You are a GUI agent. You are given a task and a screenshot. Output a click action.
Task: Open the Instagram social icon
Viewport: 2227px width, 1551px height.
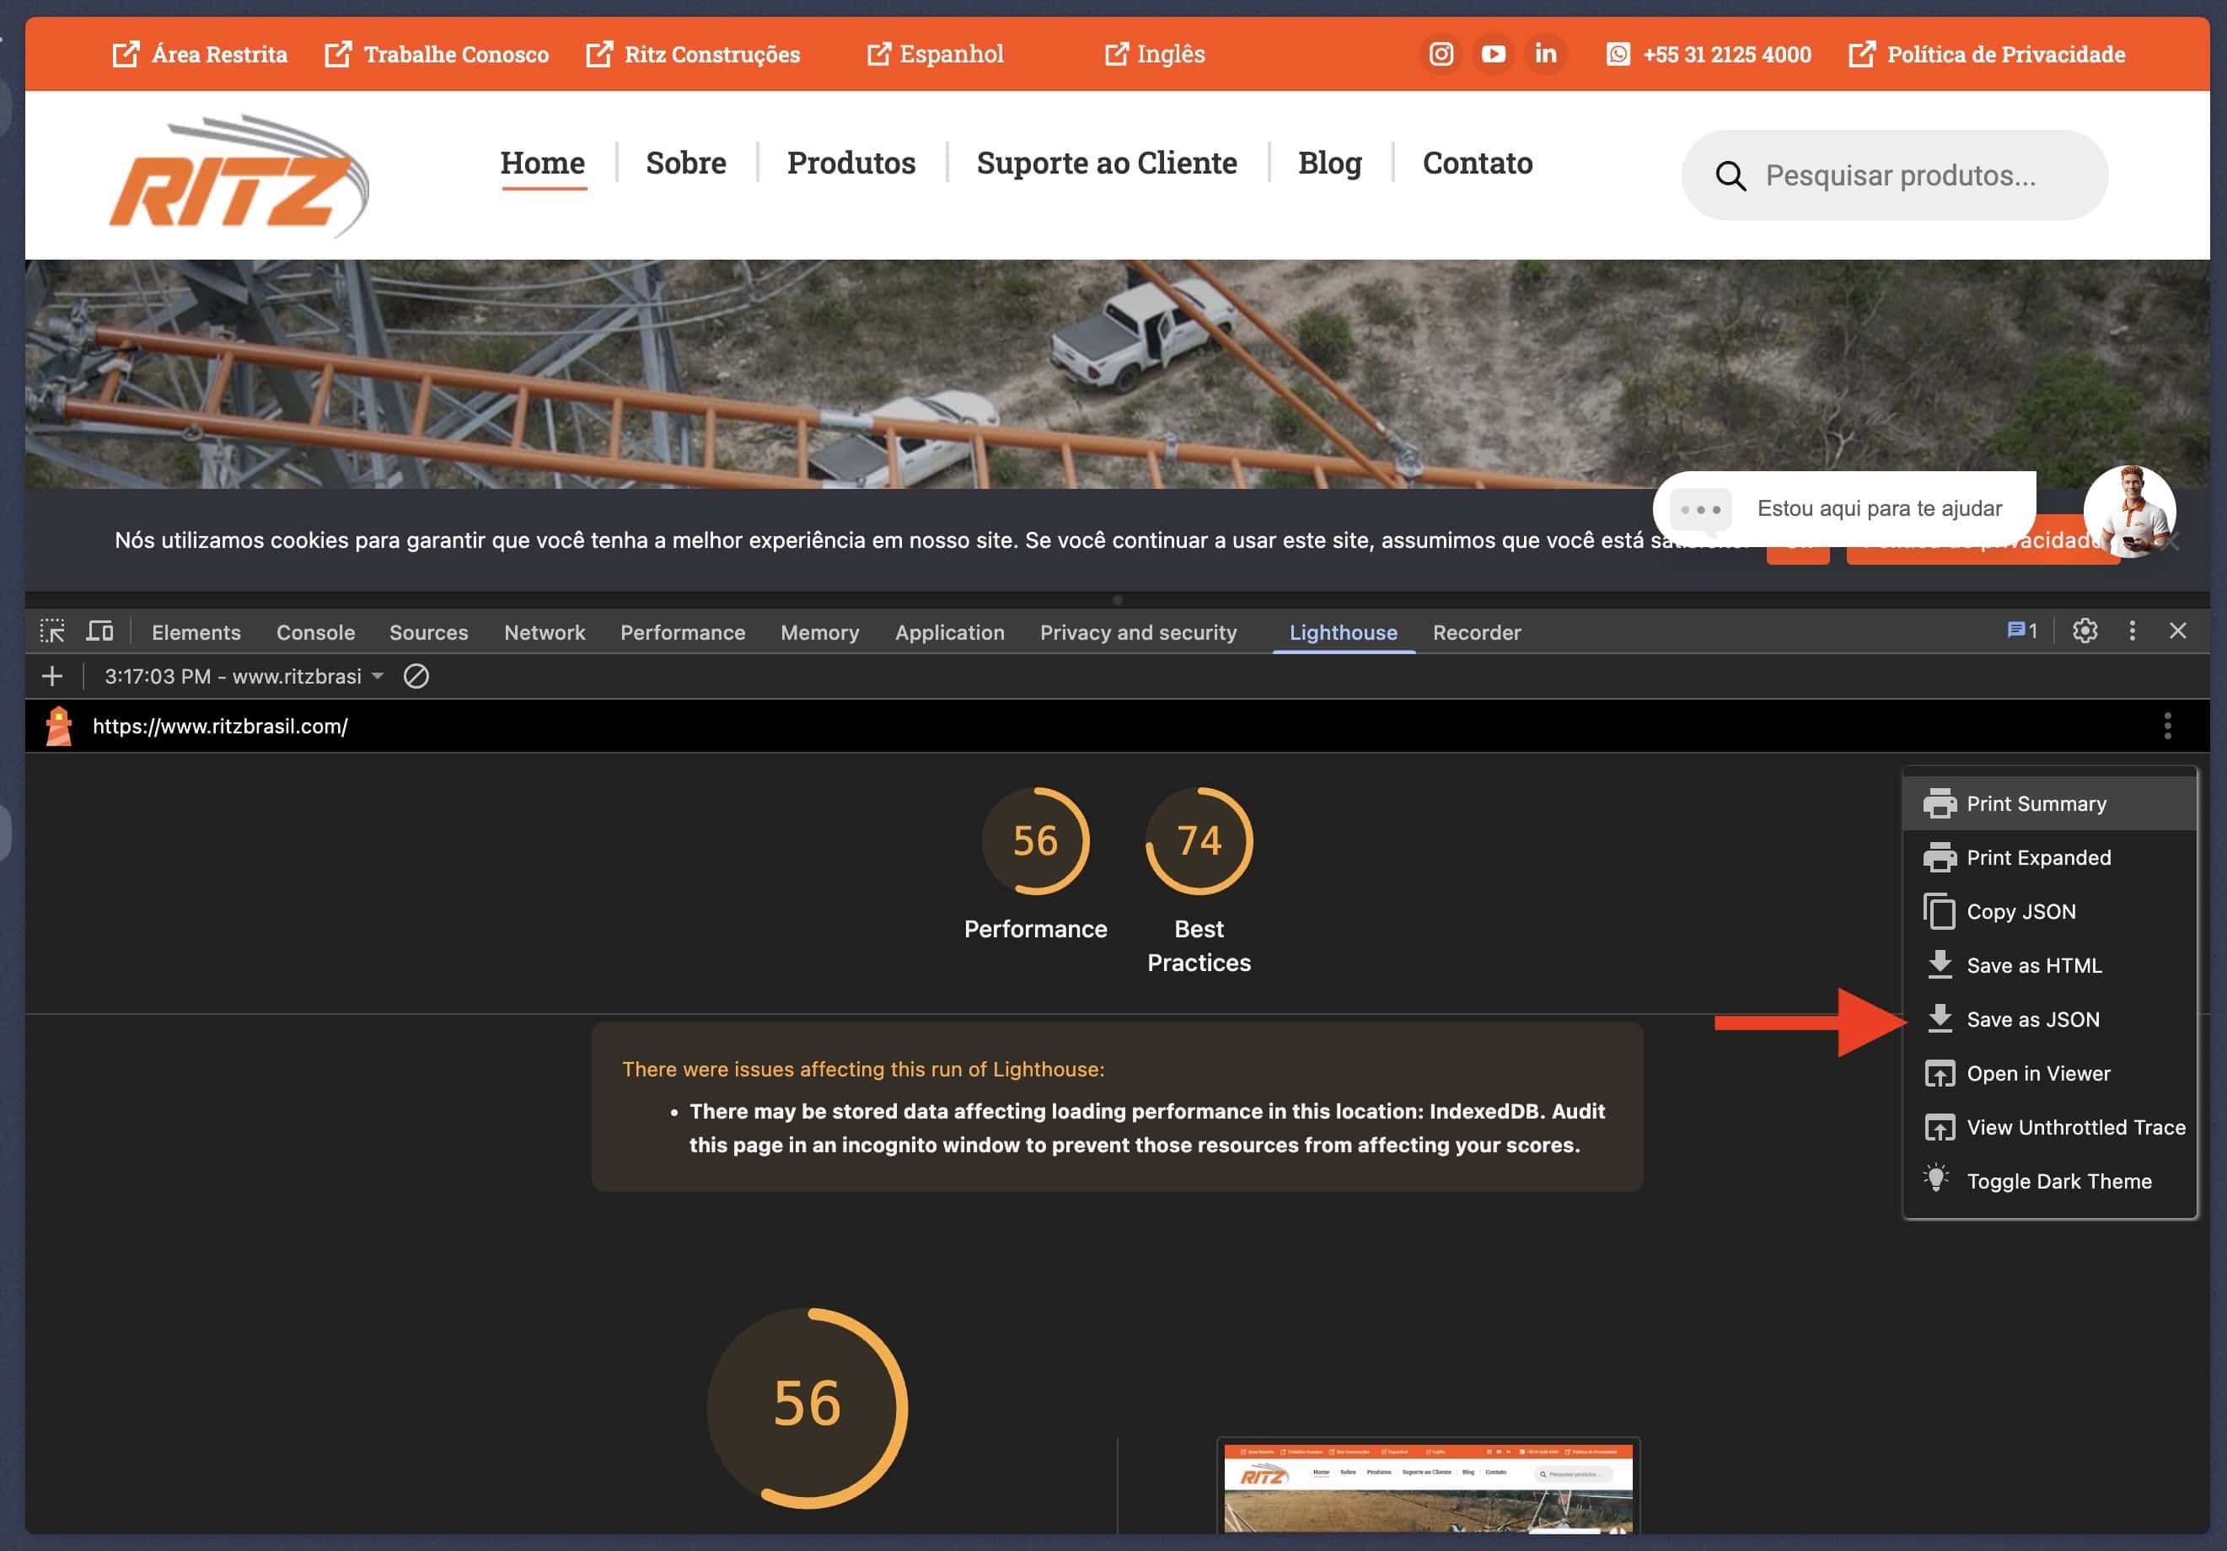(x=1441, y=53)
